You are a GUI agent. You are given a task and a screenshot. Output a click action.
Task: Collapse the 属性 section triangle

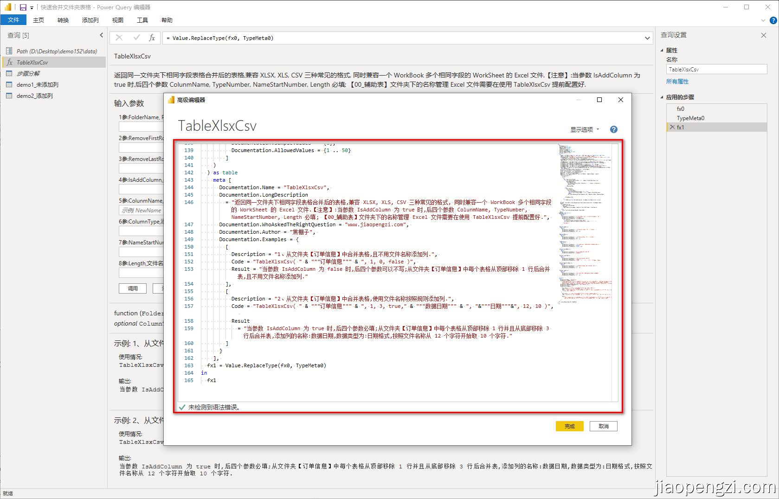pyautogui.click(x=662, y=50)
